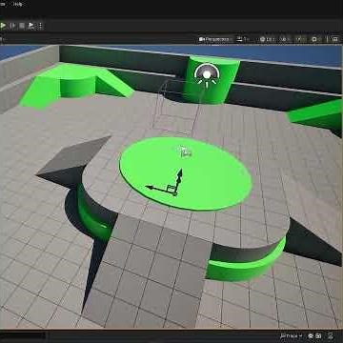
Task: Open the Help menu
Action: pyautogui.click(x=18, y=5)
